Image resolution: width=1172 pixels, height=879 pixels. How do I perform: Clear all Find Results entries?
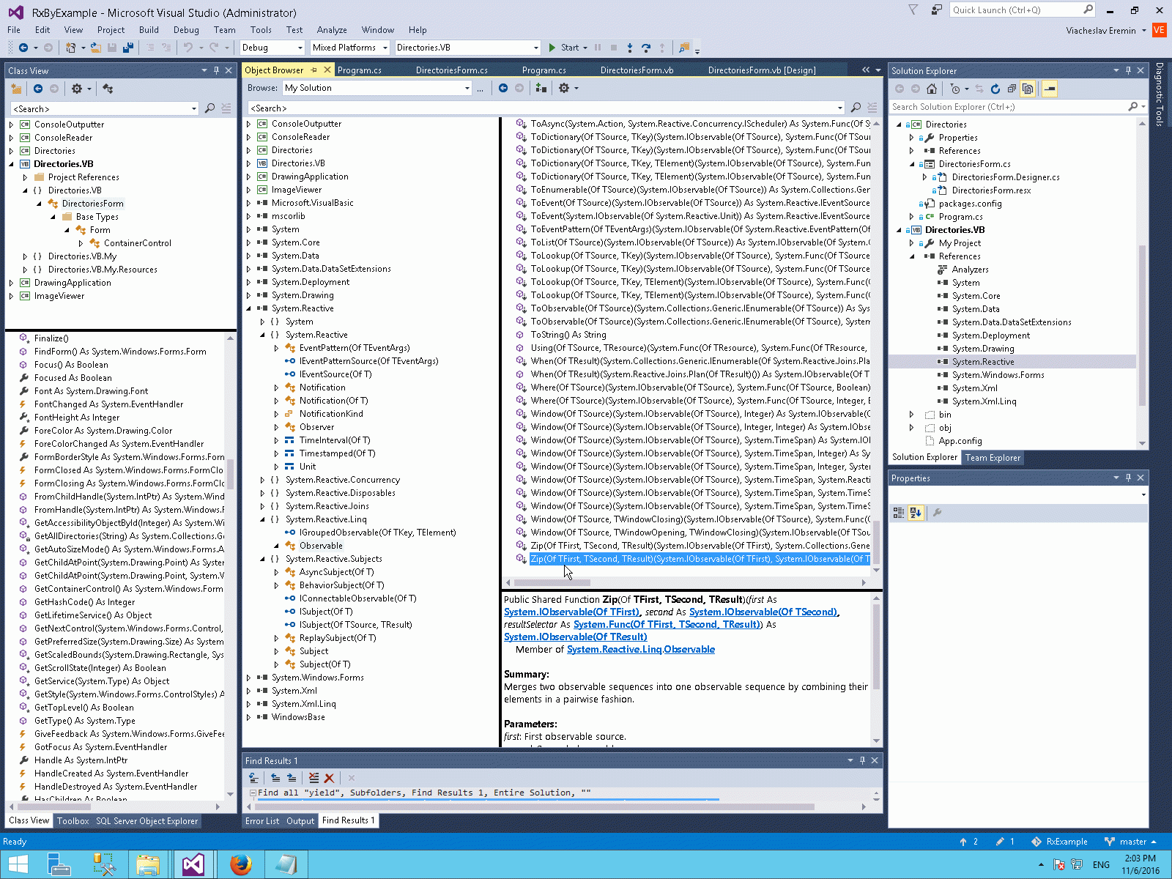pos(314,778)
